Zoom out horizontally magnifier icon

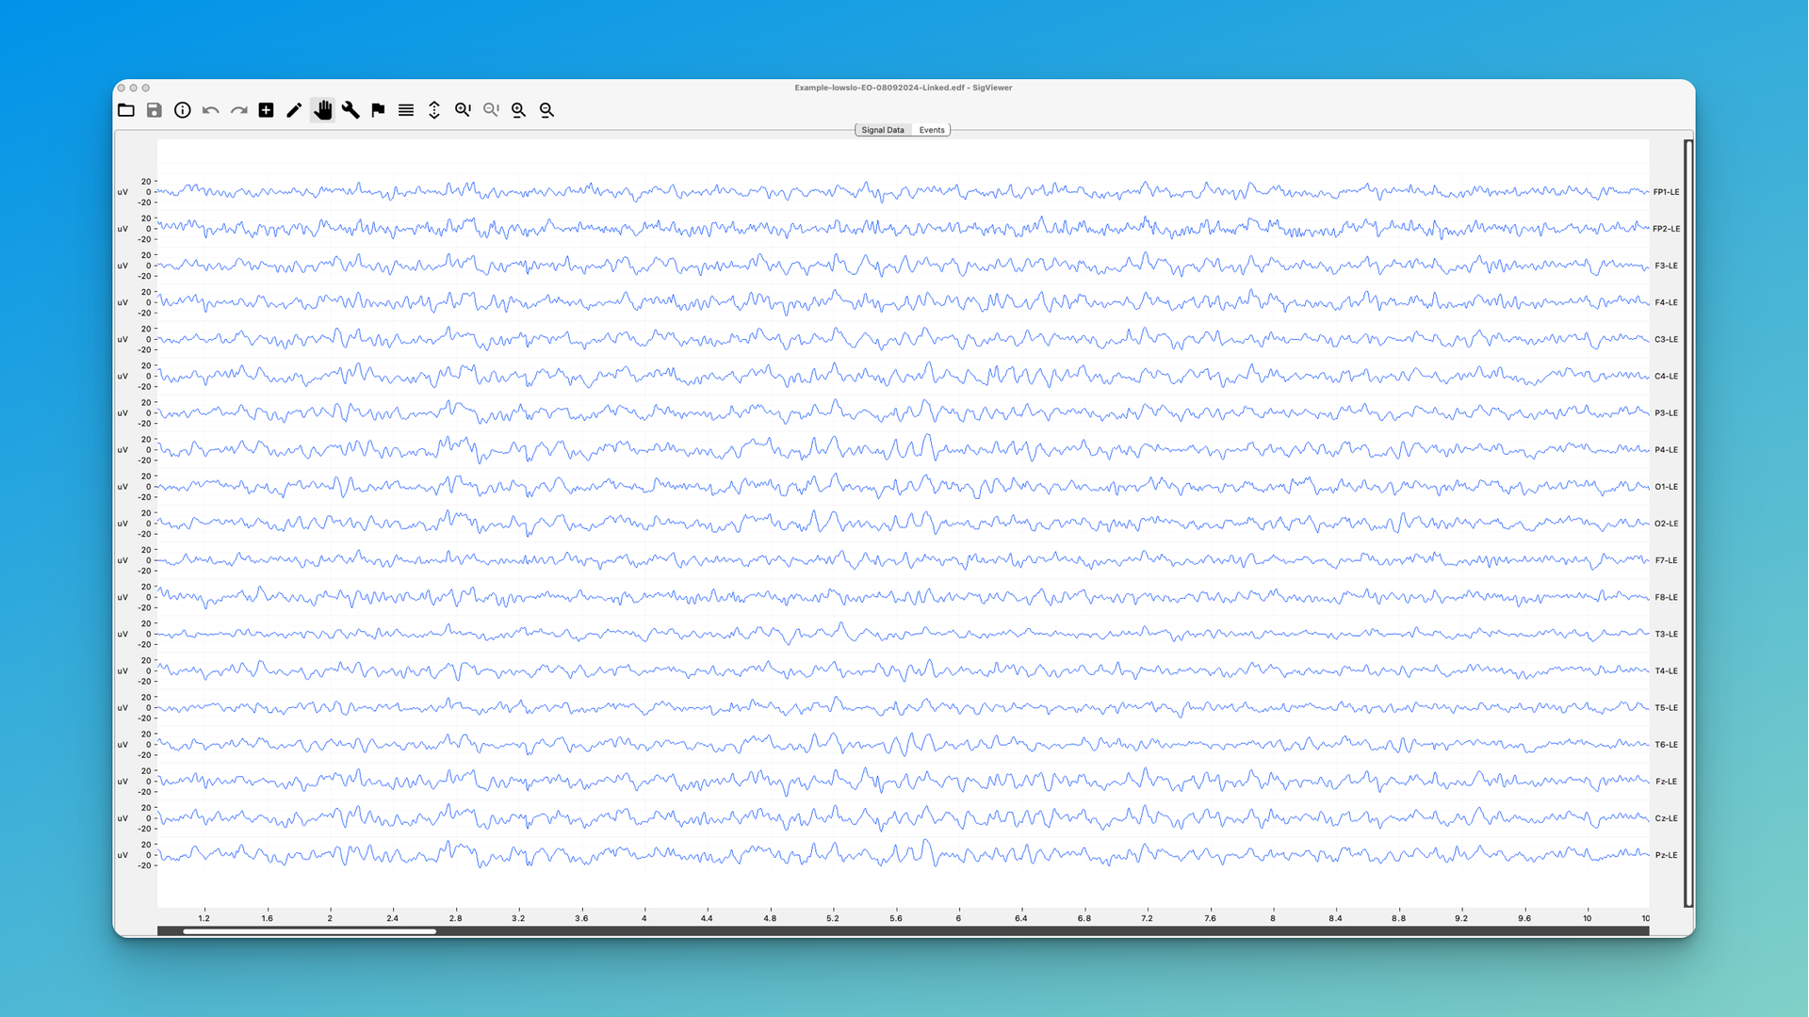click(547, 110)
